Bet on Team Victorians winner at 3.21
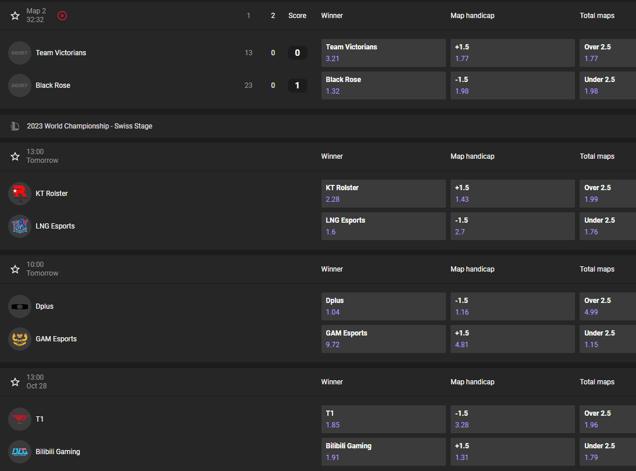The height and width of the screenshot is (471, 636). 383,53
